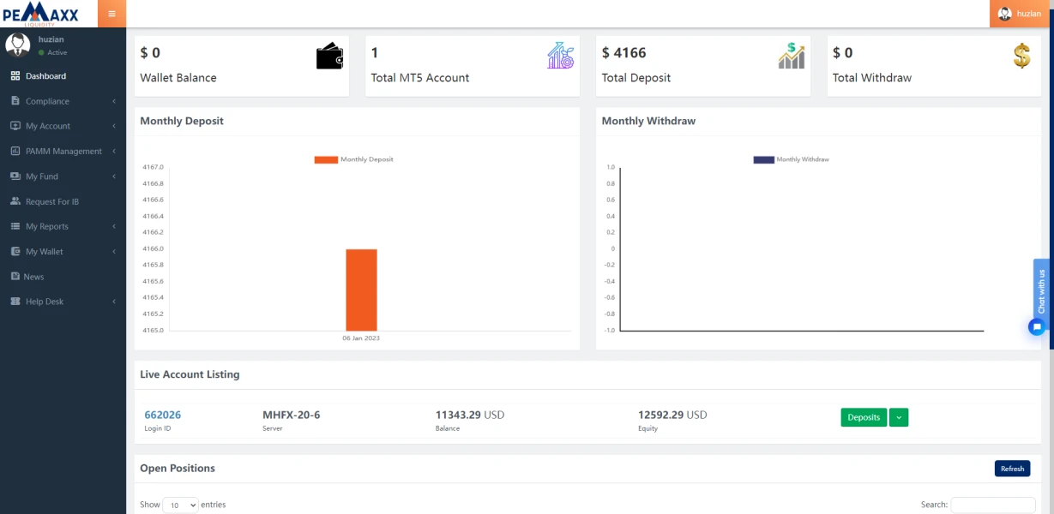
Task: Click the Request For IB people icon
Action: coord(15,201)
